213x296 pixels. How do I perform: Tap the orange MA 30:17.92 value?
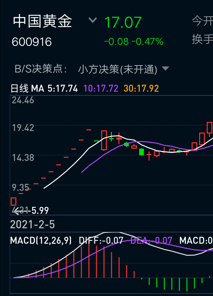pyautogui.click(x=141, y=88)
